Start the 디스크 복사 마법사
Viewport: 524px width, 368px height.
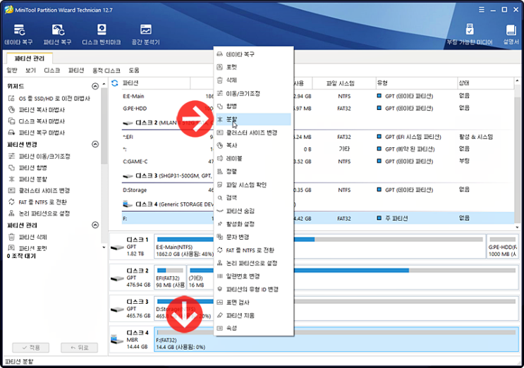37,121
